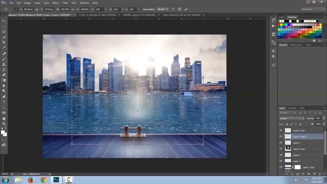
Task: Toggle lock transparent pixels
Action: click(287, 124)
